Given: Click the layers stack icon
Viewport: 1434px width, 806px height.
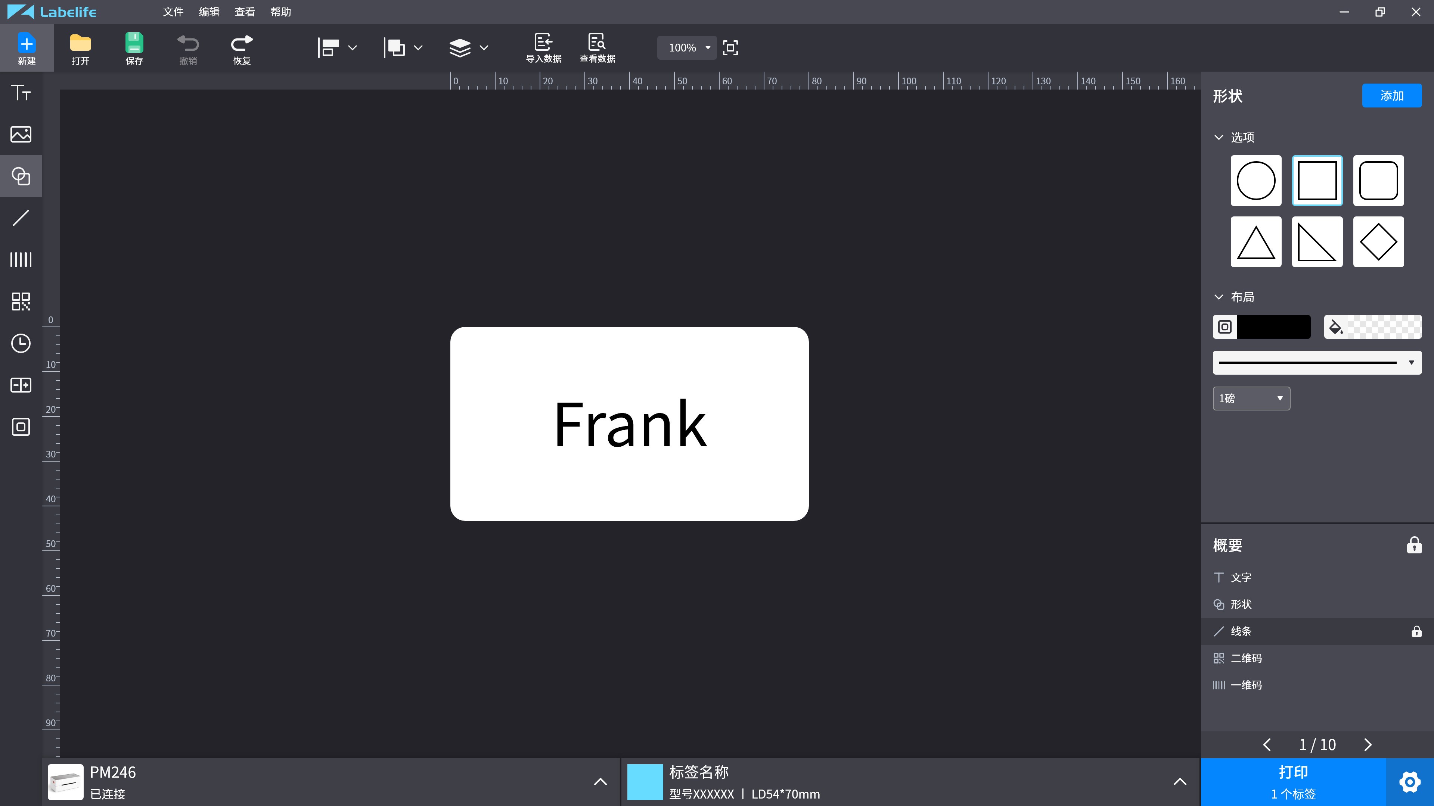Looking at the screenshot, I should tap(460, 48).
